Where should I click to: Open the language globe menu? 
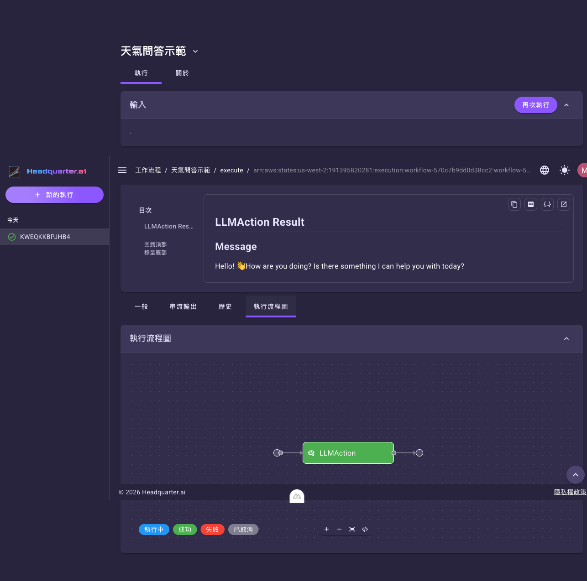(545, 170)
